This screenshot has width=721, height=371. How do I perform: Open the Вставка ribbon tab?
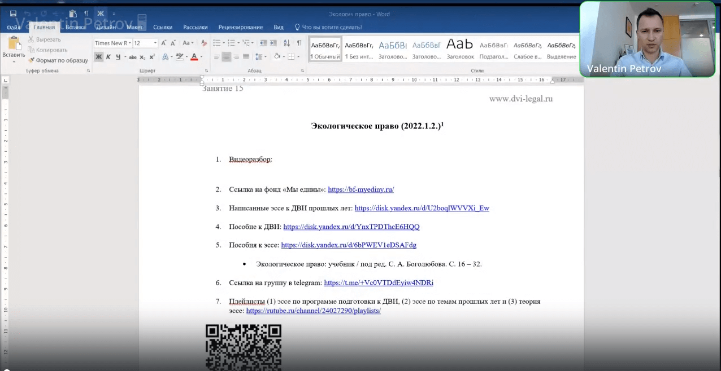75,27
